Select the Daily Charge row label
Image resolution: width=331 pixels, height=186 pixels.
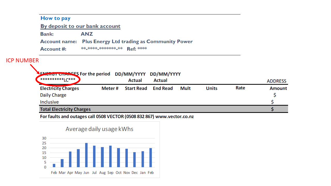(x=53, y=95)
